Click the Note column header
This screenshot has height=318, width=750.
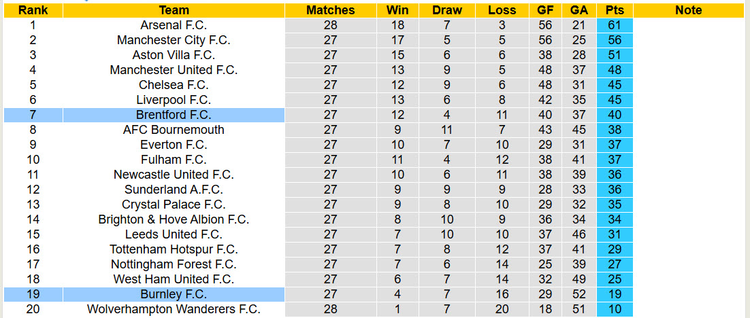pyautogui.click(x=689, y=10)
